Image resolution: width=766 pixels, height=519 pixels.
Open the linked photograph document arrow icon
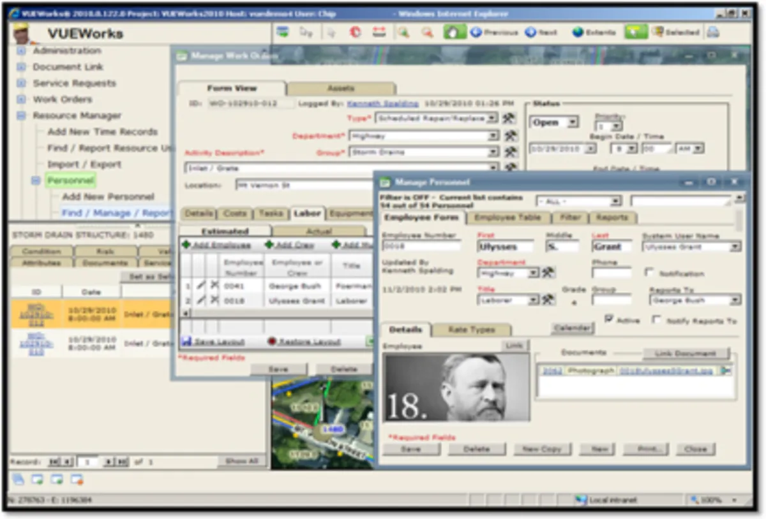(726, 370)
